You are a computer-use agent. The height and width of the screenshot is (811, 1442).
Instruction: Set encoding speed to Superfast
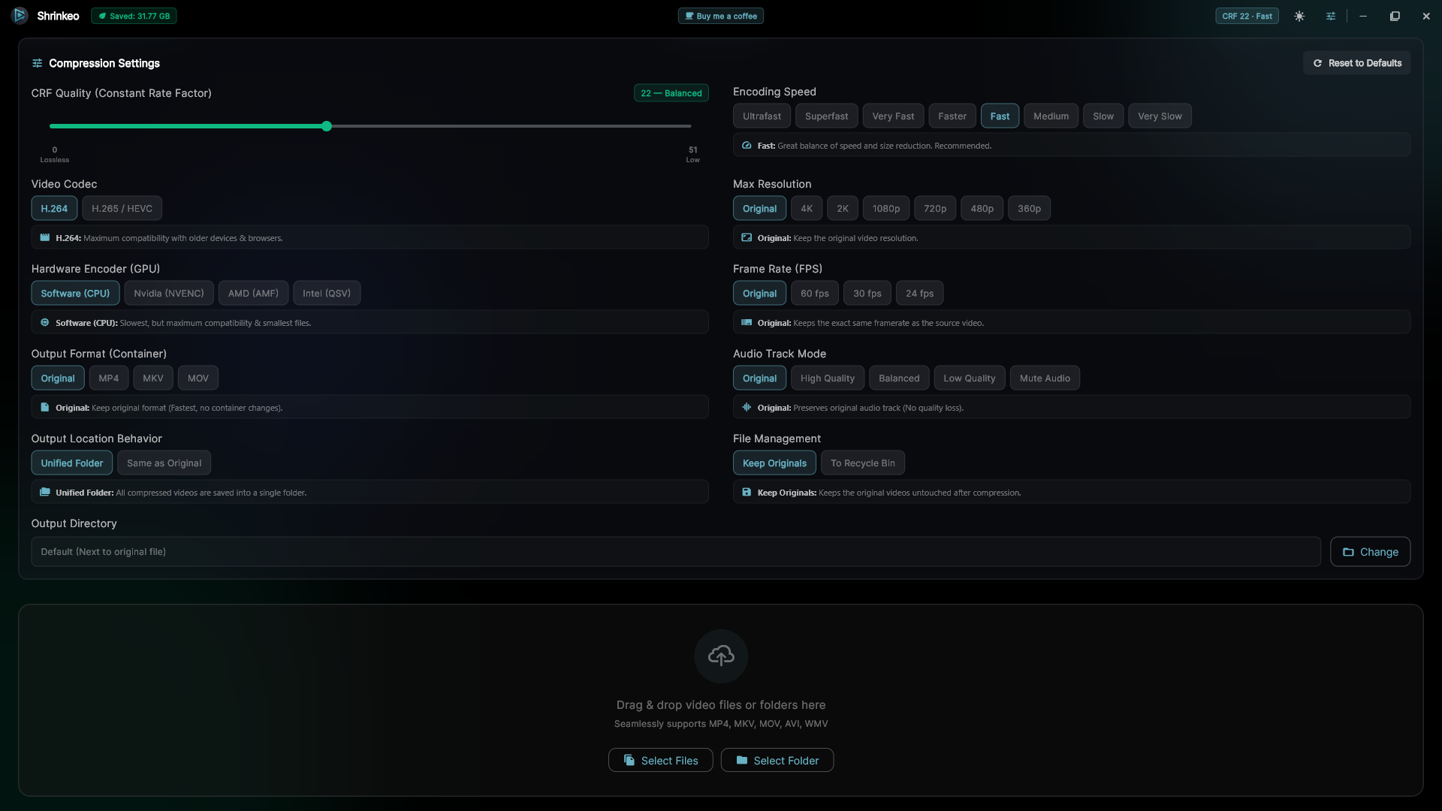click(826, 116)
